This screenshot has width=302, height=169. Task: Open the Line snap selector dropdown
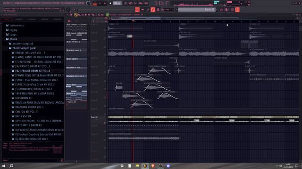click(x=169, y=9)
